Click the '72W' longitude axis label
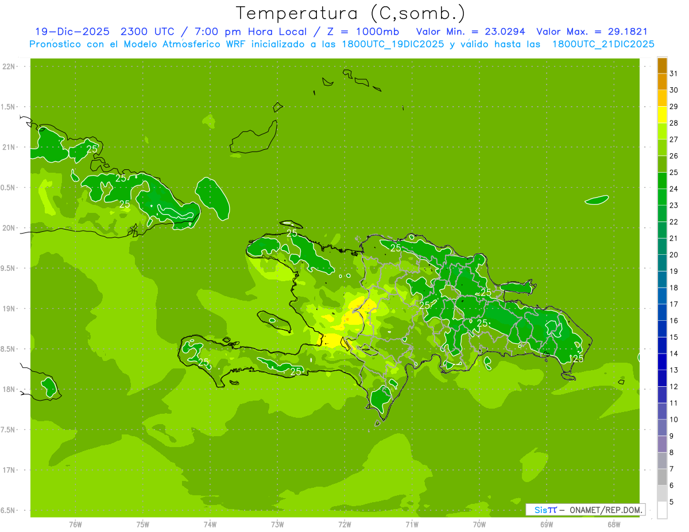The width and height of the screenshot is (689, 532). click(344, 525)
